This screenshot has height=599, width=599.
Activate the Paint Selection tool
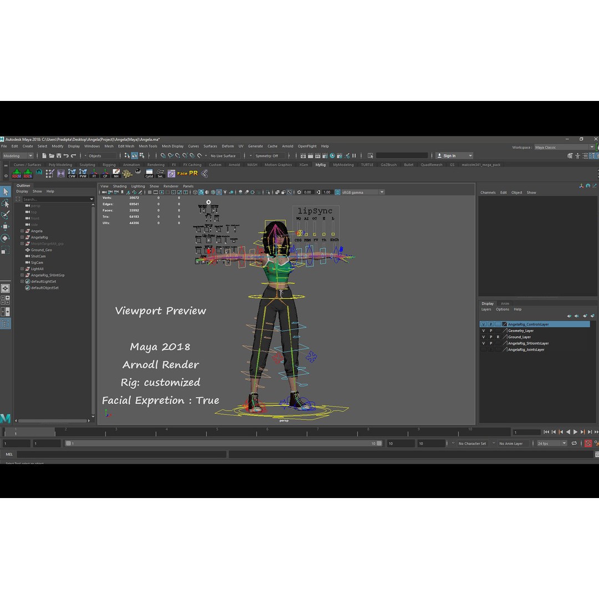(x=6, y=215)
